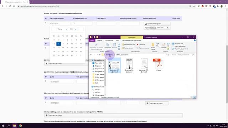The image size is (228, 128).
Task: Click the date field under 'Дата присвоения'
Action: [x=60, y=23]
